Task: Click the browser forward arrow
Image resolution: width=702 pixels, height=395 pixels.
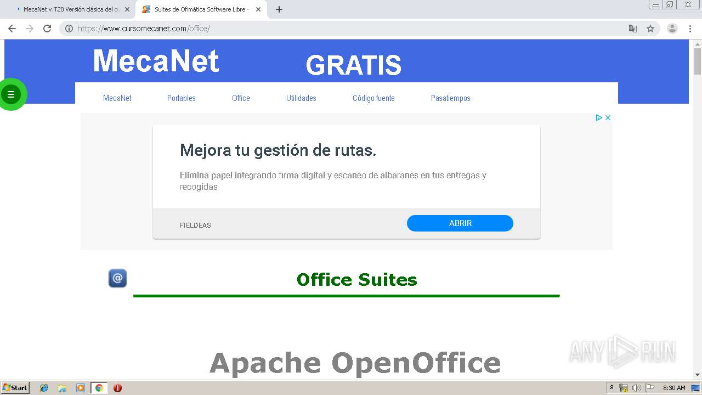Action: pyautogui.click(x=30, y=29)
